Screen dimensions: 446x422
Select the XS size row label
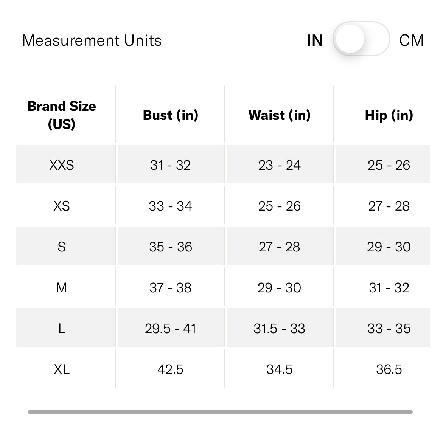click(x=62, y=206)
